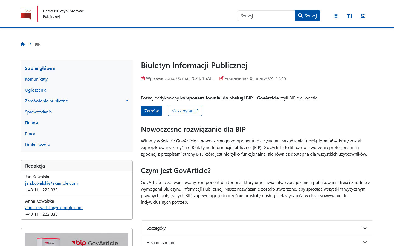Click the calendar icon next to Wprowadzono date

143,78
